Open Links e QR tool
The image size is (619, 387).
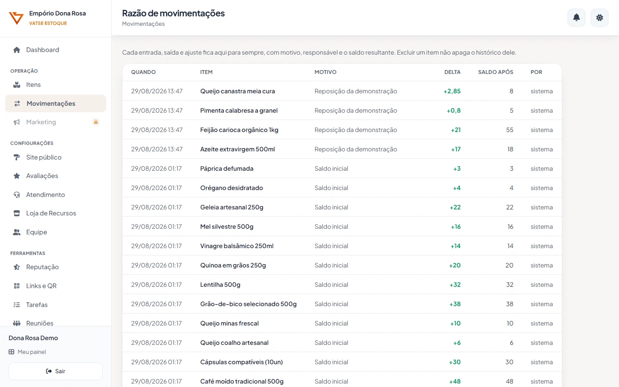55,286
